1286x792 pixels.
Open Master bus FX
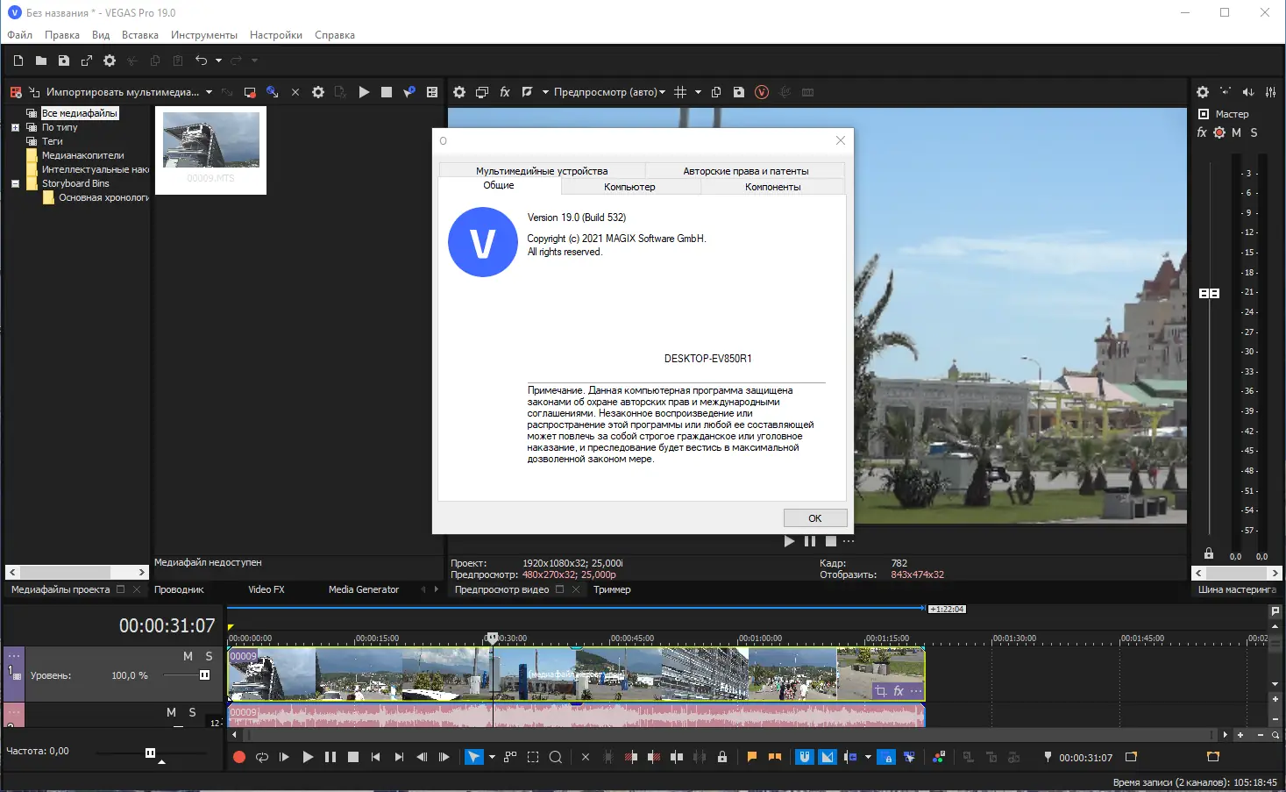(1202, 132)
